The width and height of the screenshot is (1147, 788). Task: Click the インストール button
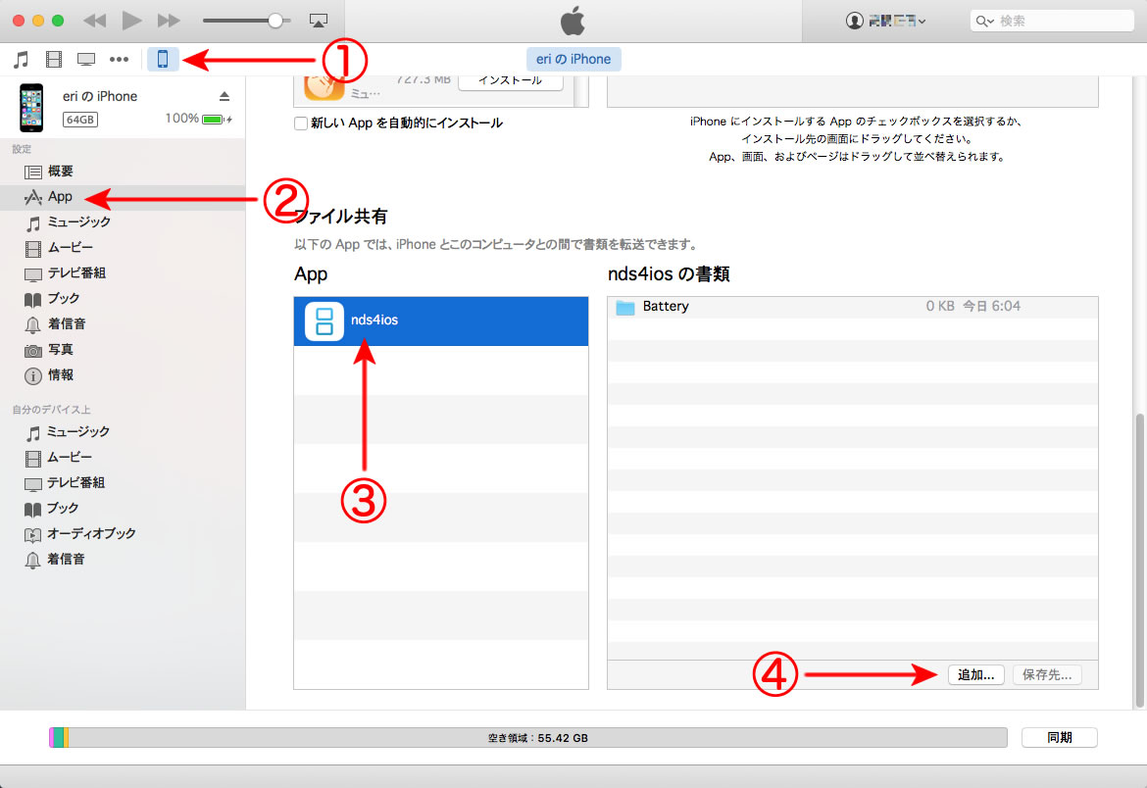[x=511, y=80]
